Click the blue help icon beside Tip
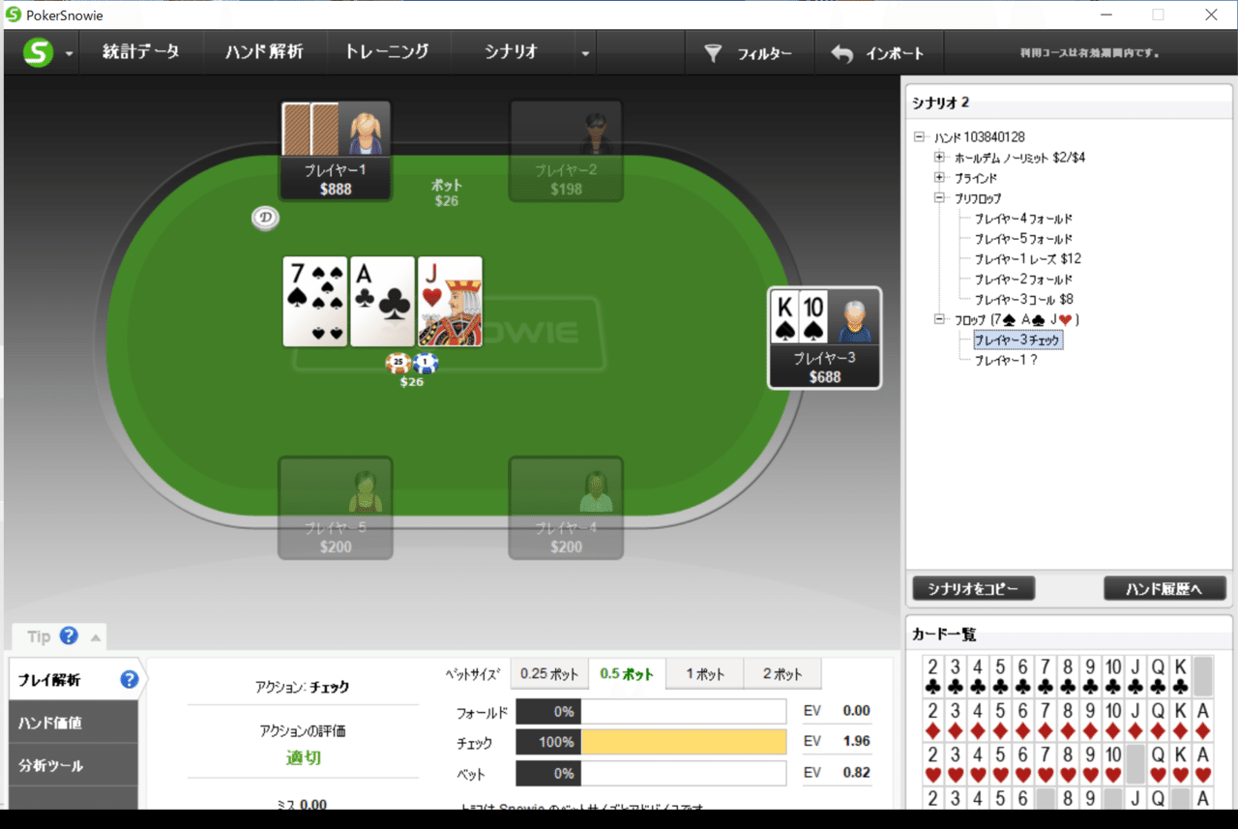 click(x=69, y=636)
